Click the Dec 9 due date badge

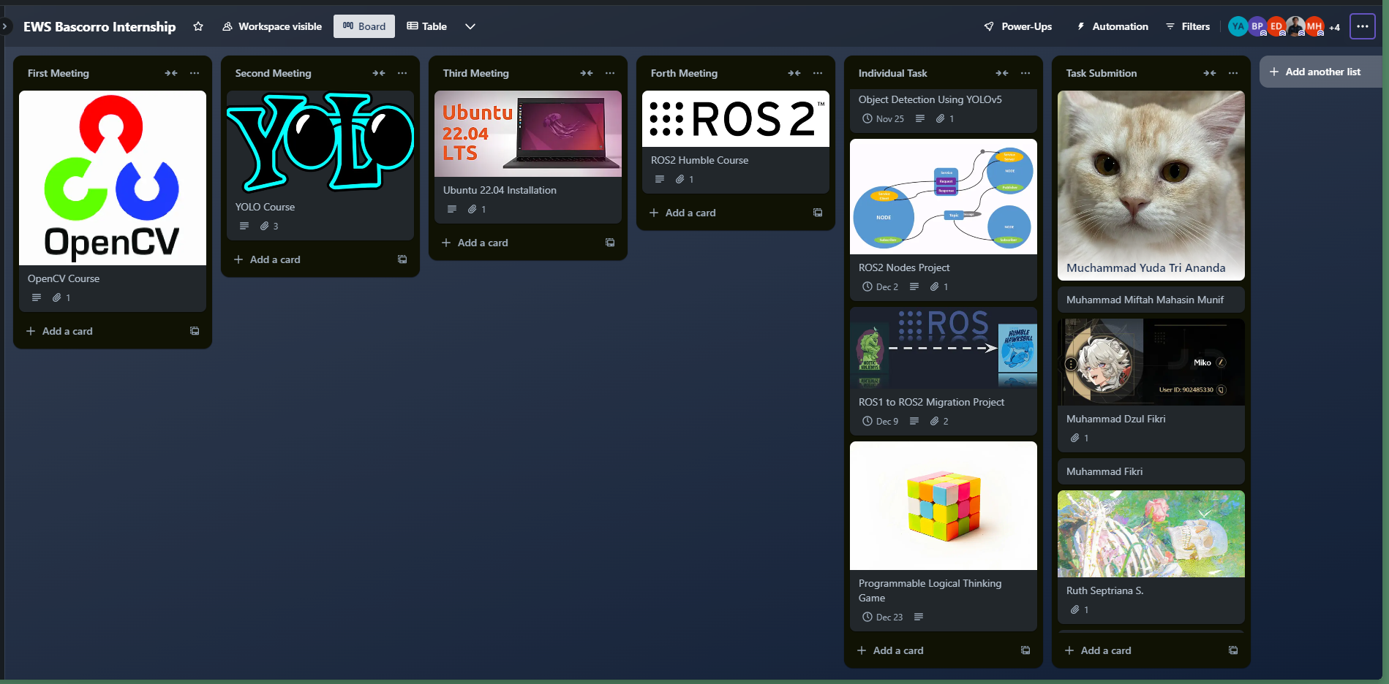(x=881, y=421)
